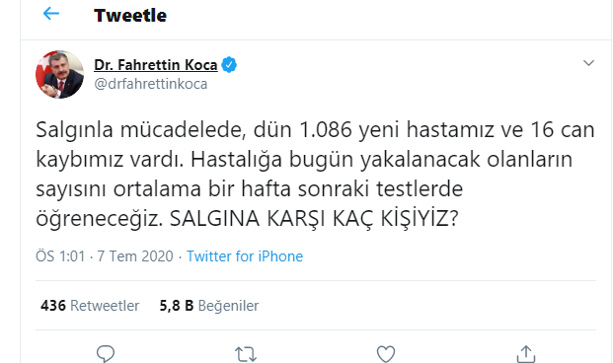Open the Dr. Fahrettin Koca name link
The image size is (613, 363).
[x=156, y=65]
